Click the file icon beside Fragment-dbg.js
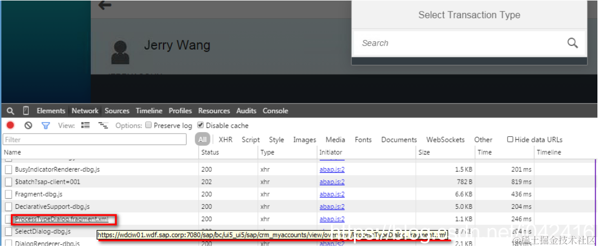The width and height of the screenshot is (599, 249). pyautogui.click(x=8, y=194)
